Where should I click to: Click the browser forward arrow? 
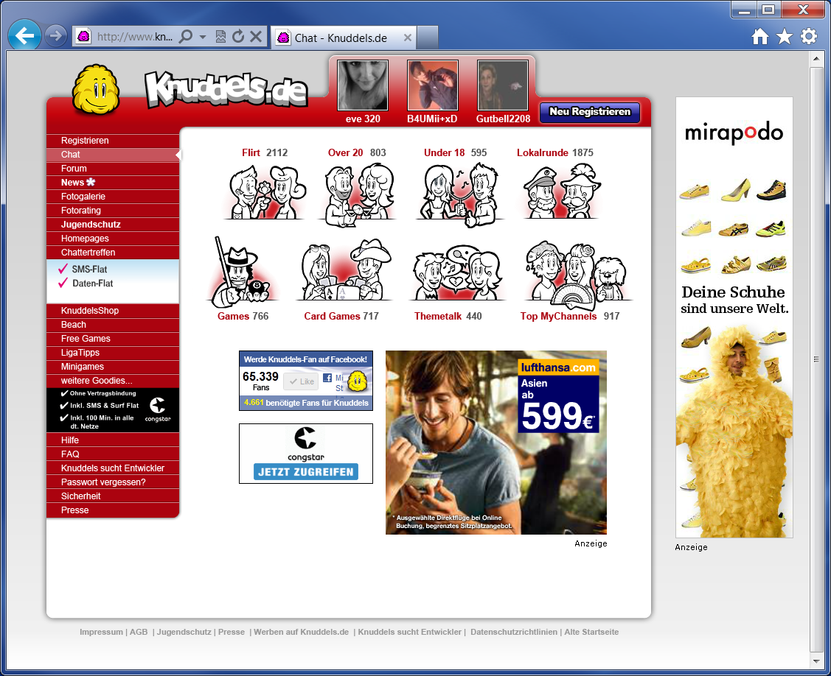click(55, 36)
